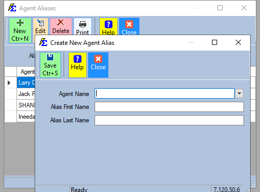Click Edit button in Agent Aliases toolbar
Image resolution: width=260 pixels, height=192 pixels.
pyautogui.click(x=40, y=26)
